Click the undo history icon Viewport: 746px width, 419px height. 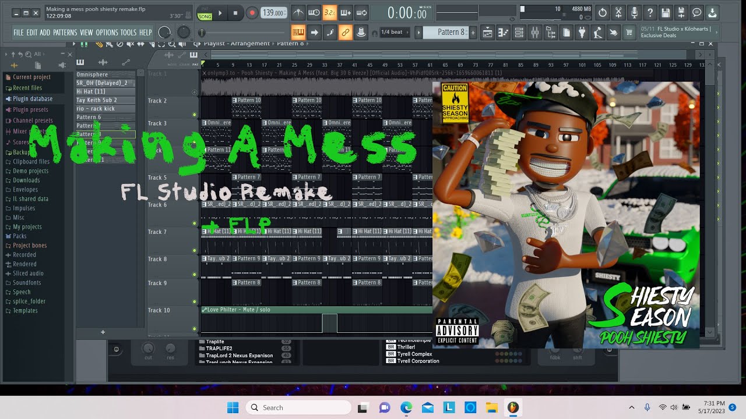tap(602, 12)
